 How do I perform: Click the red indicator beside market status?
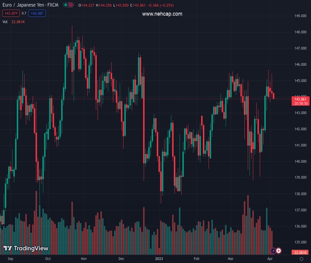pyautogui.click(x=71, y=5)
